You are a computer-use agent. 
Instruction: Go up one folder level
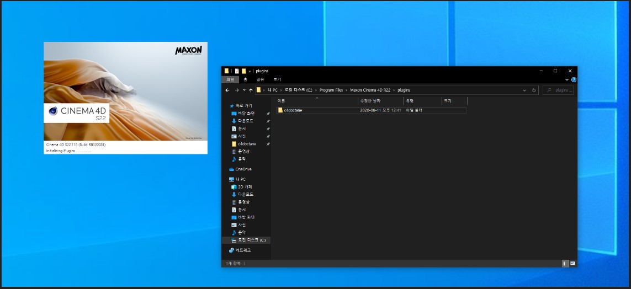[251, 90]
